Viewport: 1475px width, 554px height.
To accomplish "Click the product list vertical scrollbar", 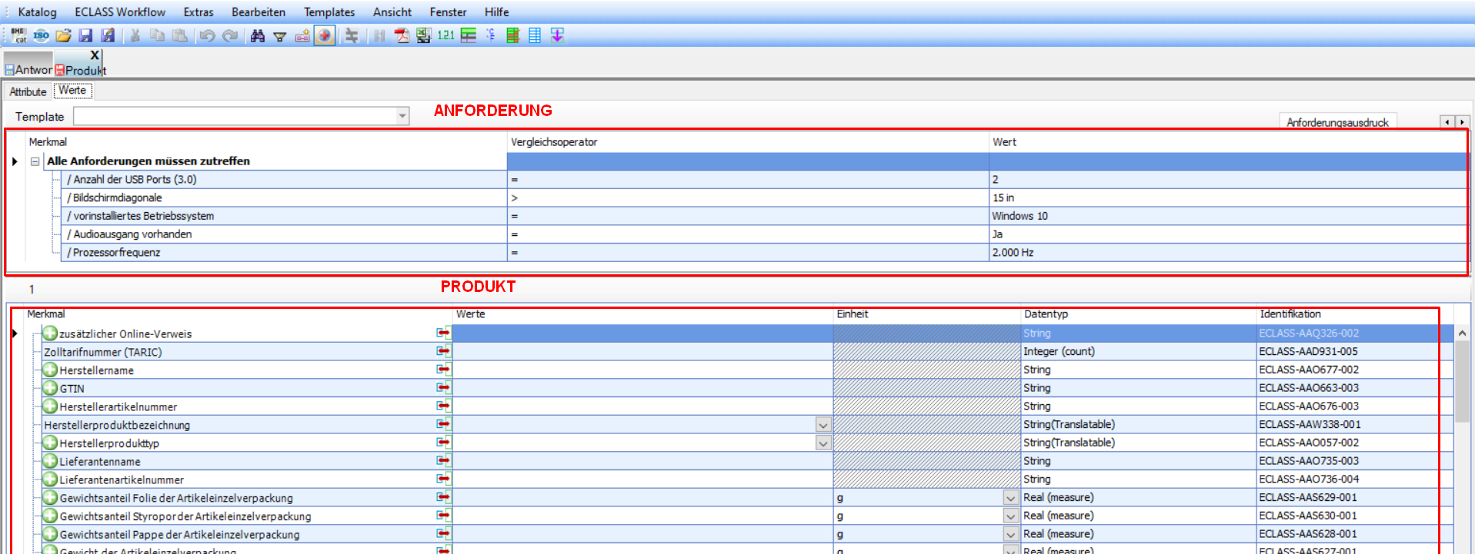I will pos(1462,384).
